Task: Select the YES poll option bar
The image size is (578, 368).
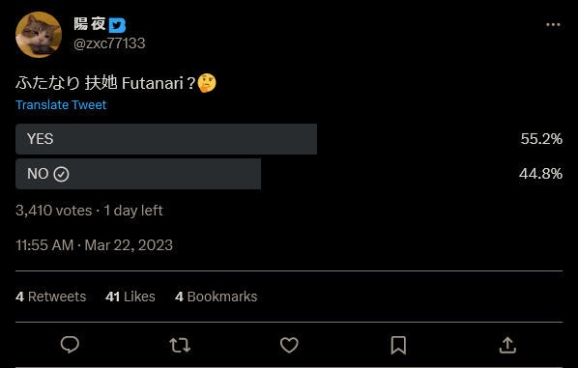Action: pyautogui.click(x=166, y=139)
